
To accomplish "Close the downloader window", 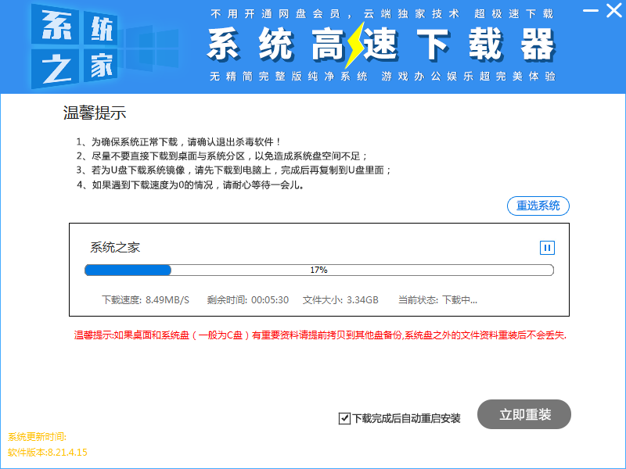I will (613, 11).
